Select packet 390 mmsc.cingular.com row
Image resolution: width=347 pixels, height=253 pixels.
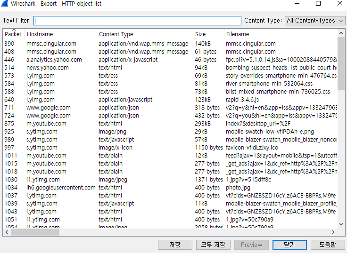(x=170, y=44)
